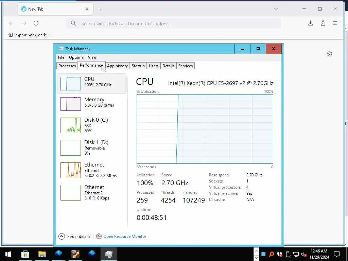The width and height of the screenshot is (348, 261).
Task: Click the browser address search field
Action: click(174, 23)
